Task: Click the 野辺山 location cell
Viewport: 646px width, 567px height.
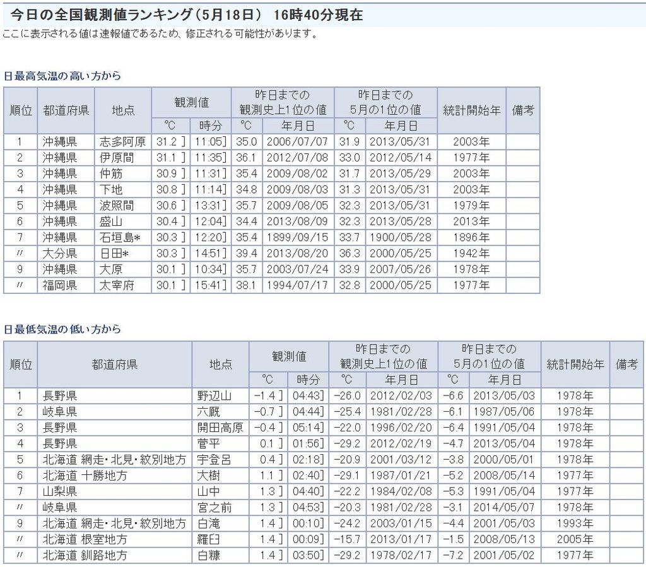Action: click(x=214, y=396)
